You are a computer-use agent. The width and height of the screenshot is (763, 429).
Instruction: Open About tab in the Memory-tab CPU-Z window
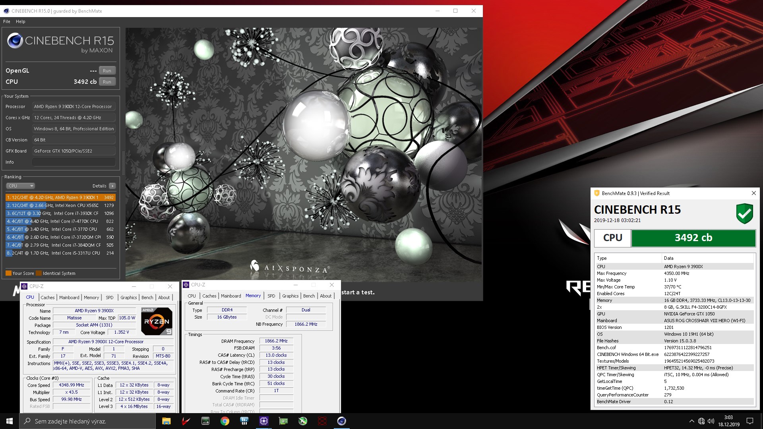coord(326,296)
